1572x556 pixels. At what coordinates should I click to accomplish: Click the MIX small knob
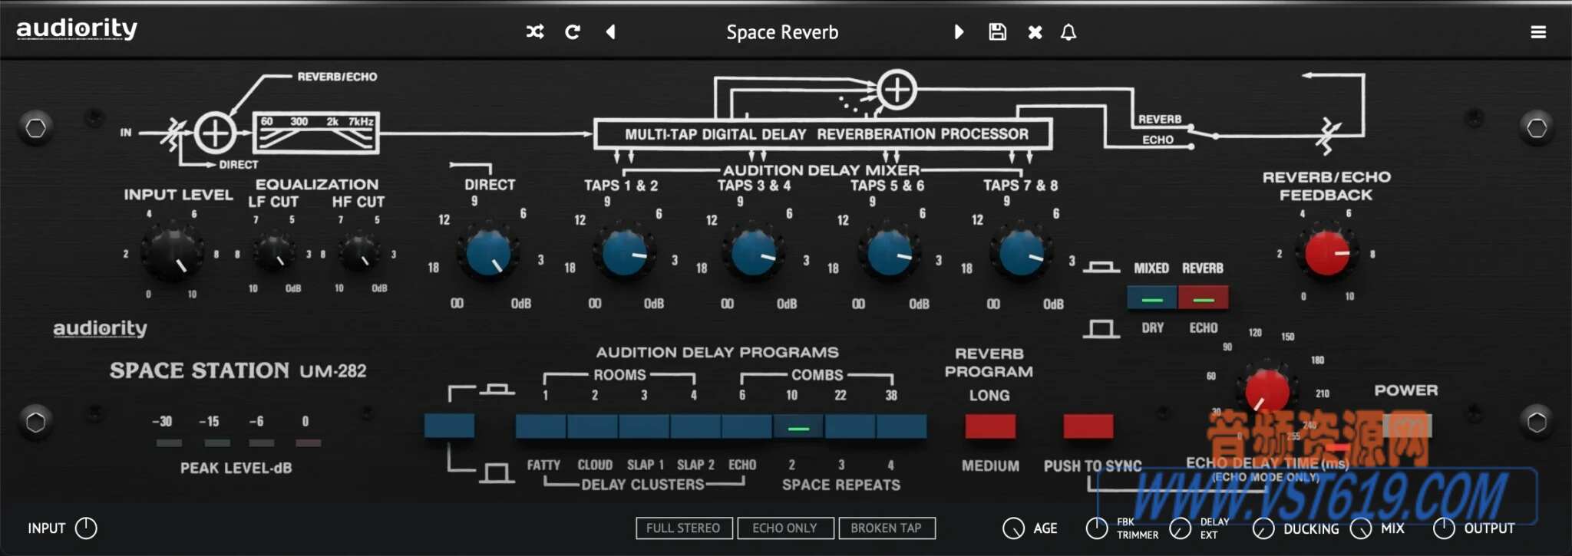[x=1361, y=528]
